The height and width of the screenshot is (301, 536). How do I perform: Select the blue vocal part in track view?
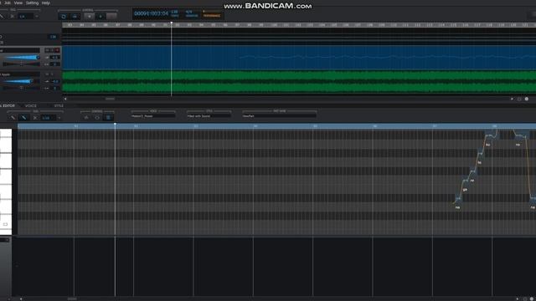(x=299, y=58)
